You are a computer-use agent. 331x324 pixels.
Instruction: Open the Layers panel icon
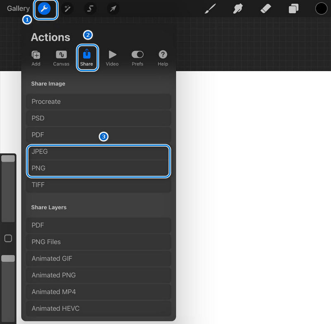[x=293, y=9]
